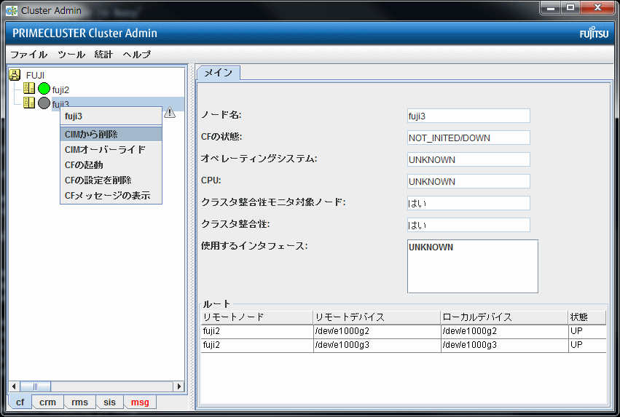The height and width of the screenshot is (417, 620).
Task: Open the ファイル menu
Action: (28, 54)
